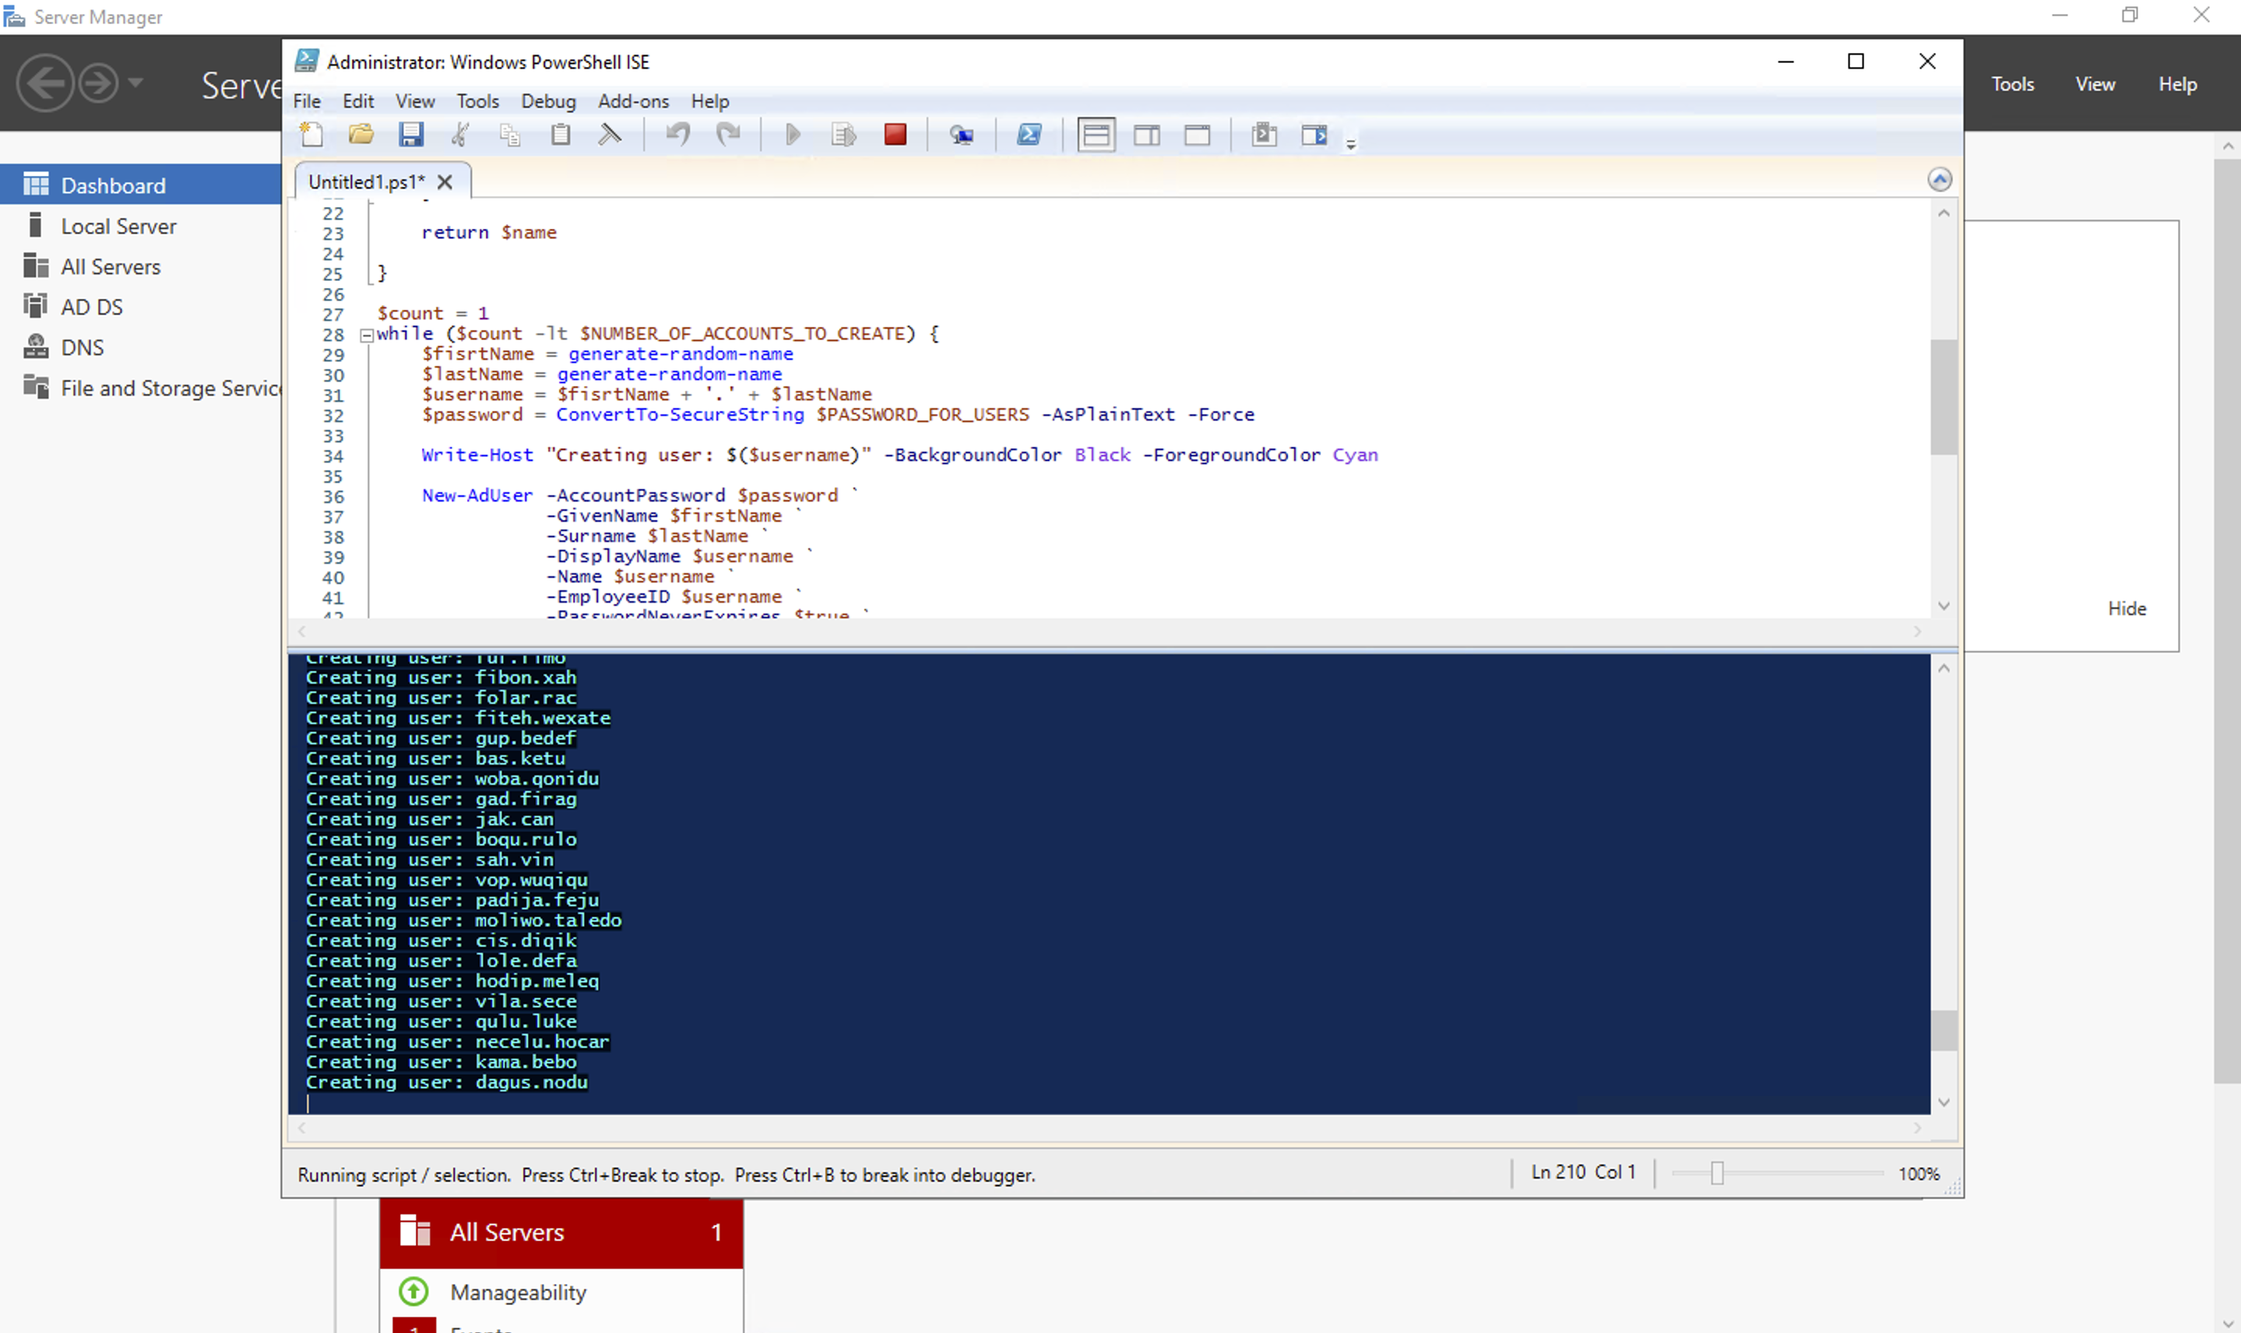Collapse the script pane with the round chevron
The image size is (2241, 1333).
coord(1939,180)
